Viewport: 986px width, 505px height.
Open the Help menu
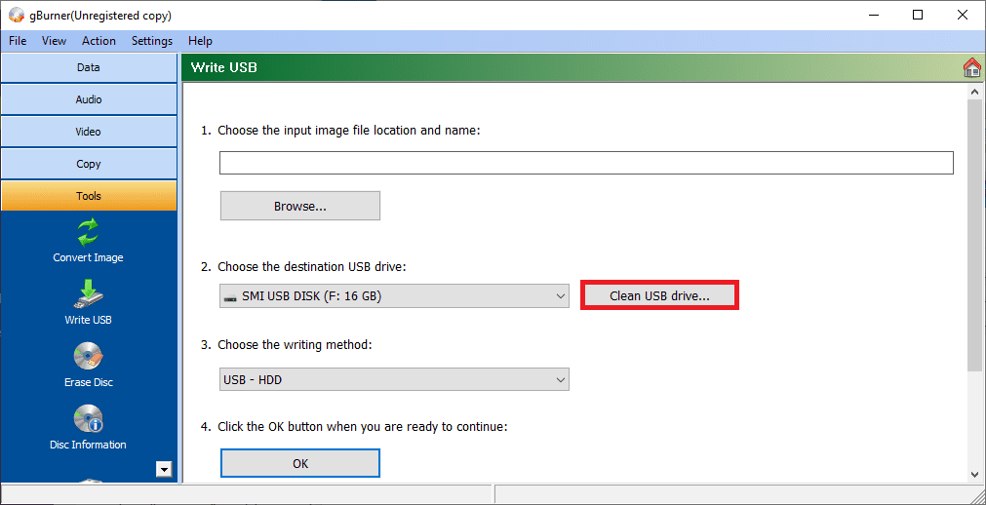pos(200,41)
